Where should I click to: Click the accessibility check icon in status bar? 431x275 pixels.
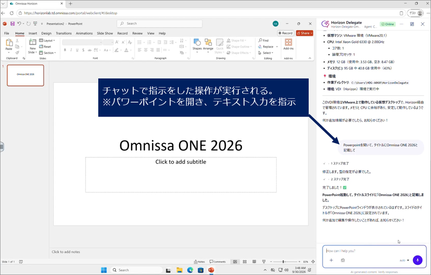click(x=21, y=262)
